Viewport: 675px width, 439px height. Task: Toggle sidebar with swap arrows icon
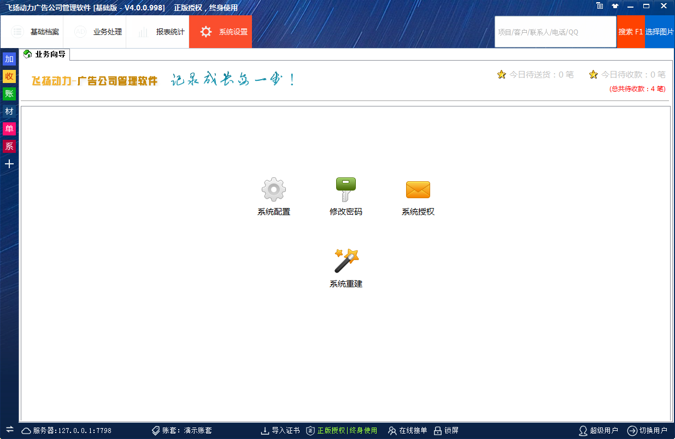[9, 429]
